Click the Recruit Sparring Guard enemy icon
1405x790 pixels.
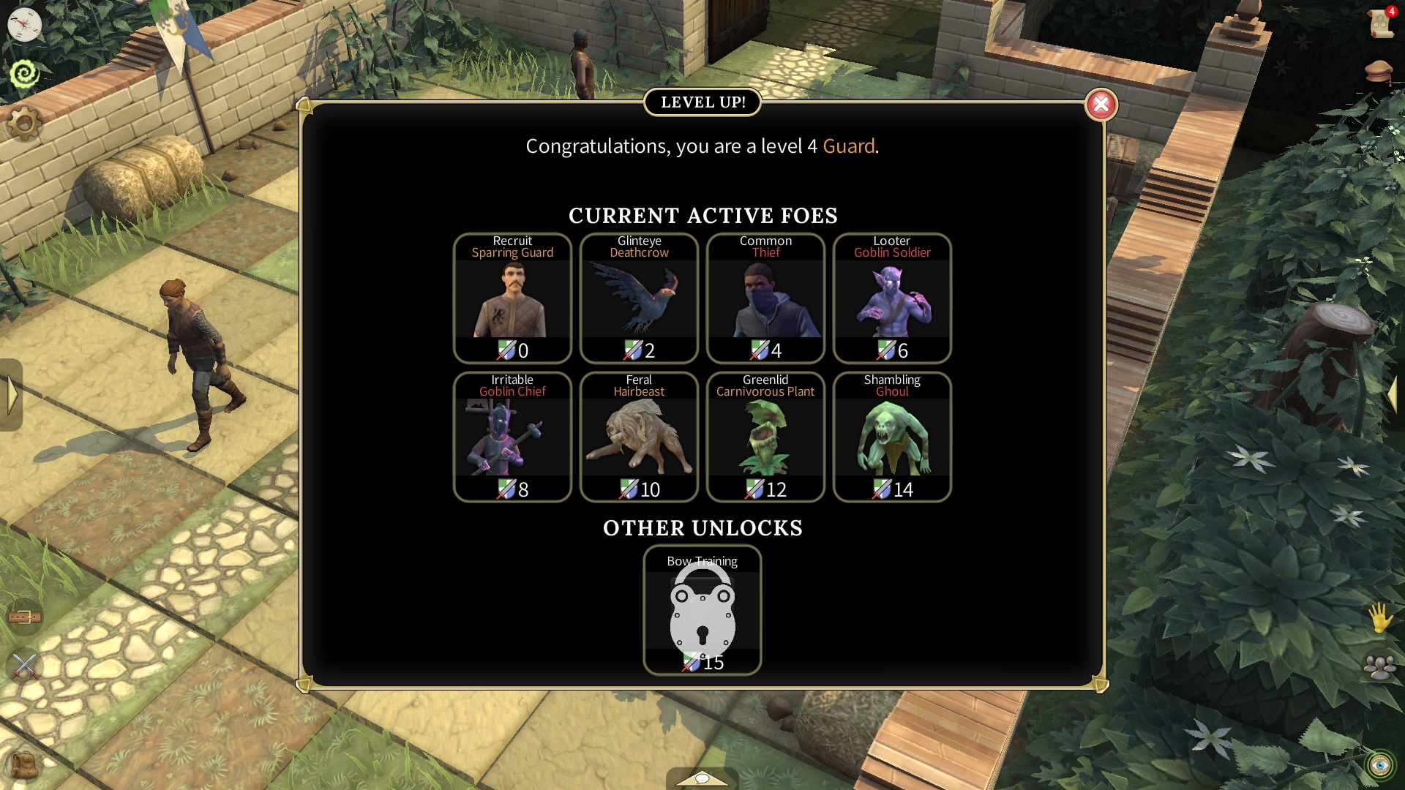tap(512, 297)
